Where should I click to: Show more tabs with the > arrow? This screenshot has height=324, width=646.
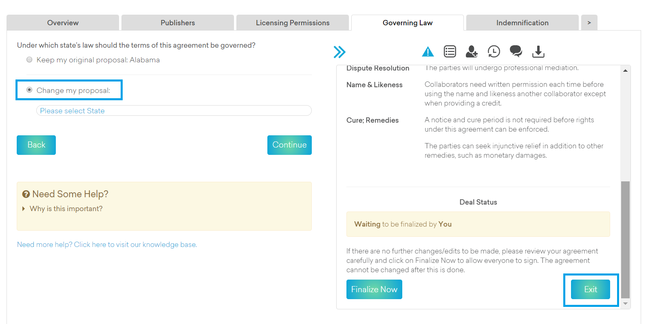pos(589,23)
